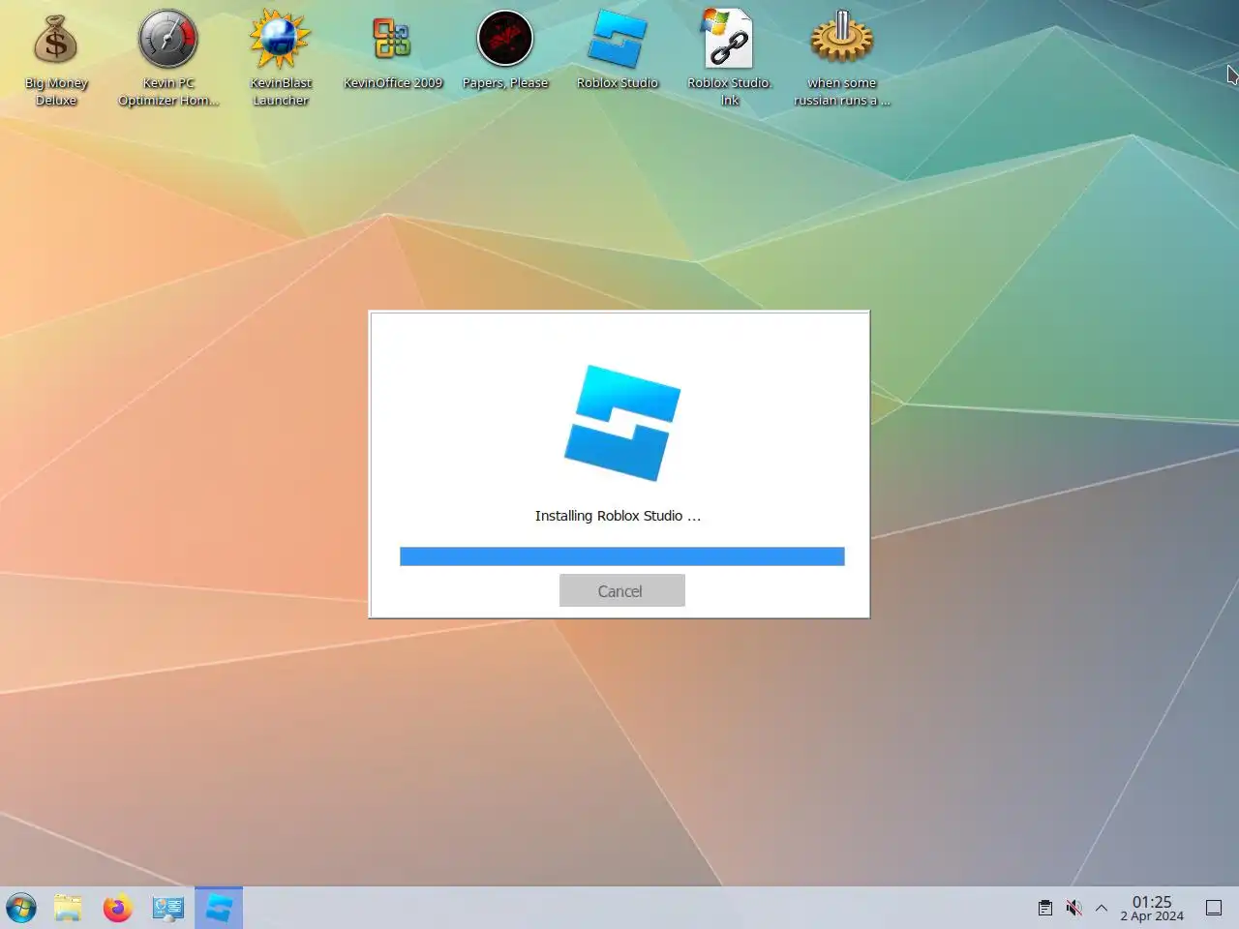1239x929 pixels.
Task: Open the file manager from taskbar
Action: (x=68, y=908)
